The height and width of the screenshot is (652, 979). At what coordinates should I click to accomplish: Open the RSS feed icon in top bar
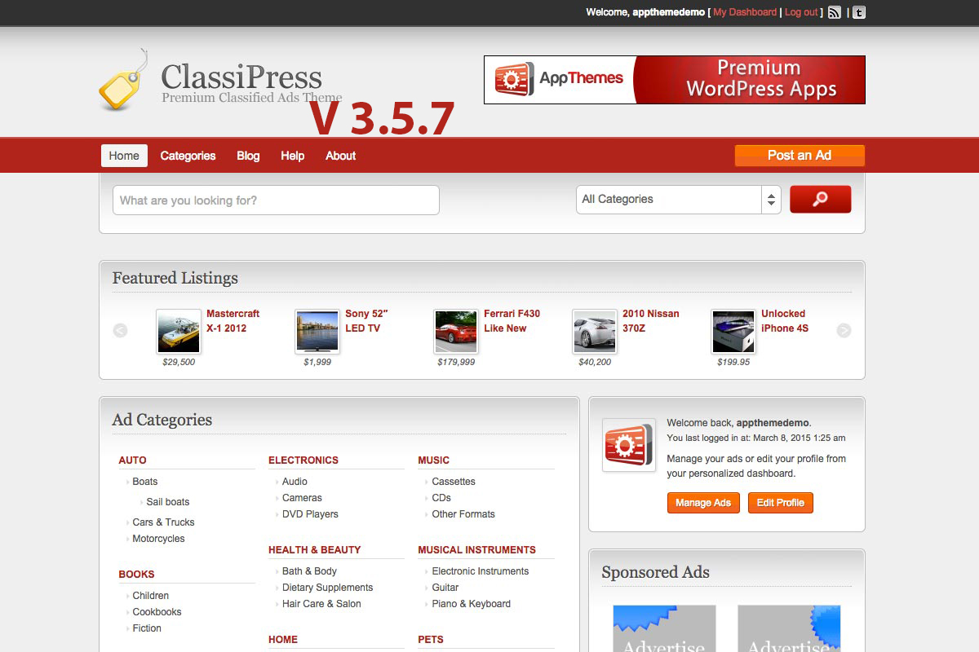click(x=835, y=12)
